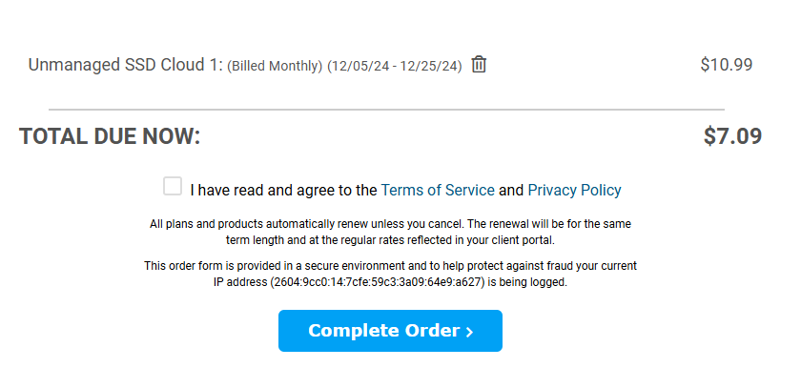The height and width of the screenshot is (368, 801).
Task: Click the secure environment fraud notice
Action: (x=390, y=274)
